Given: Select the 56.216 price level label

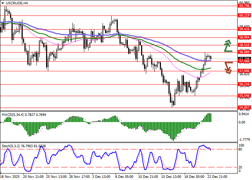Looking at the screenshot, I should 244,84.
